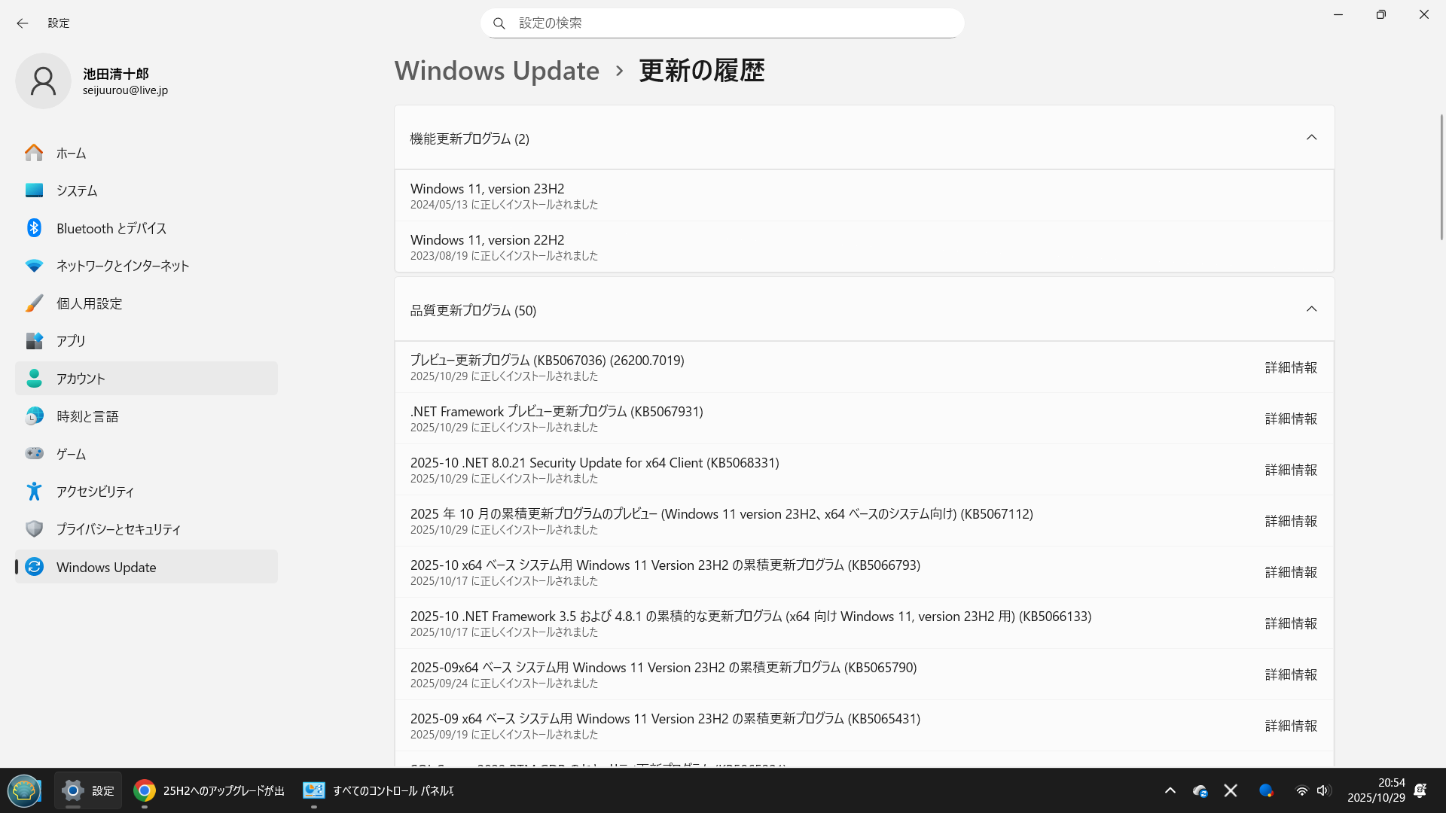Viewport: 1446px width, 813px height.
Task: Switch to Chrome 25H2へのアップグレード taskbar window
Action: click(209, 790)
